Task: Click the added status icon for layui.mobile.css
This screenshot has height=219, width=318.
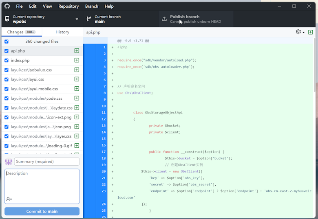Action: (x=77, y=89)
